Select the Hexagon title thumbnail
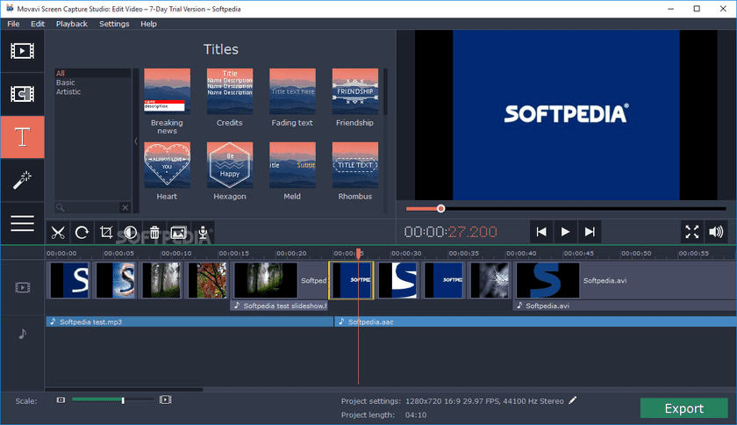This screenshot has width=737, height=425. pyautogui.click(x=229, y=164)
